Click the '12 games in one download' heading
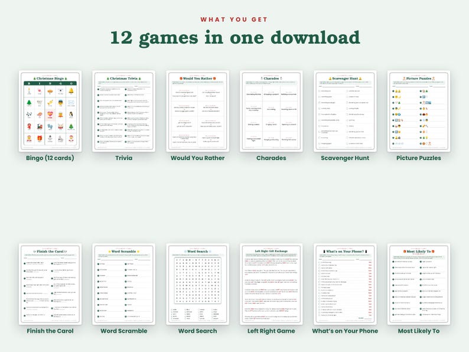 point(235,38)
